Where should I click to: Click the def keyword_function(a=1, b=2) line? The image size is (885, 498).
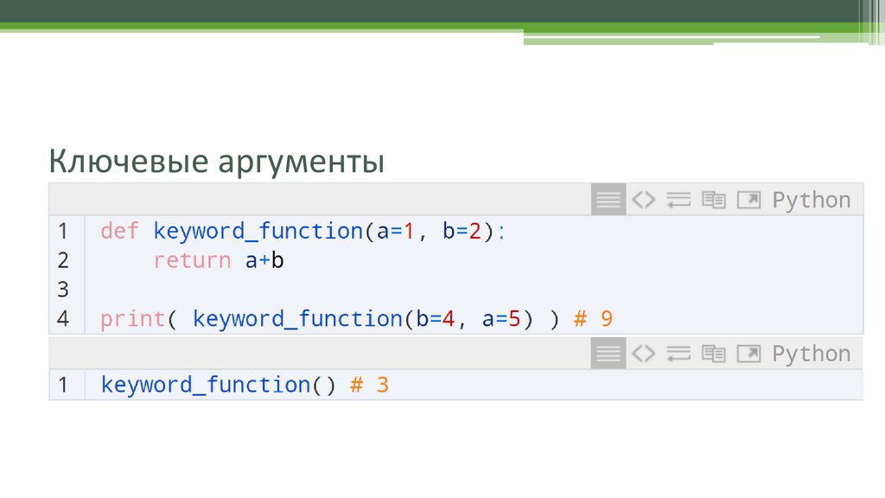click(x=300, y=232)
